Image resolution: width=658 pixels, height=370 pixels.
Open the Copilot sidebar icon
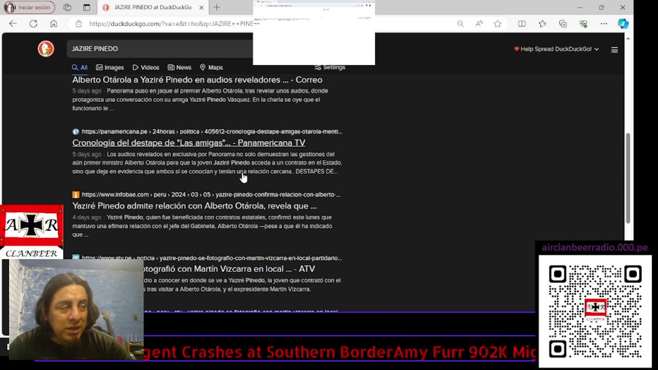pos(623,24)
